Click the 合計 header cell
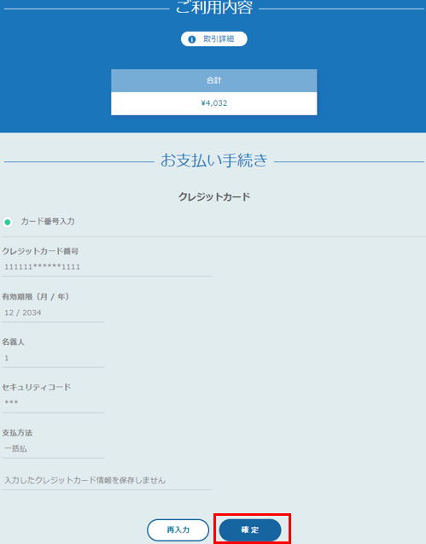This screenshot has width=426, height=544. pos(214,80)
